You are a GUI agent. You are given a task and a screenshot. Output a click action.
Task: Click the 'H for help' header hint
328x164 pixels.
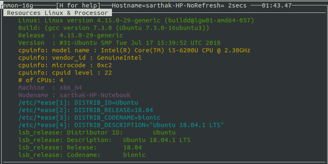pyautogui.click(x=78, y=5)
